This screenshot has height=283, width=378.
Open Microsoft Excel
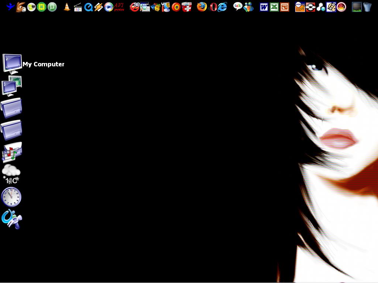(x=274, y=7)
